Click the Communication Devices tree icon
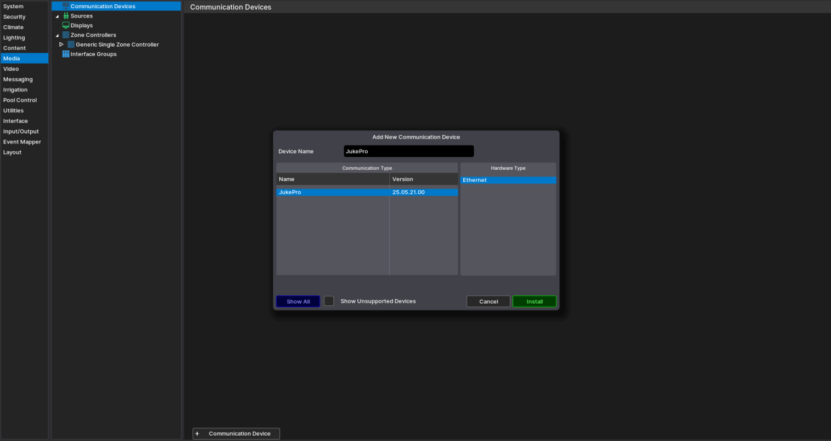 (x=66, y=6)
